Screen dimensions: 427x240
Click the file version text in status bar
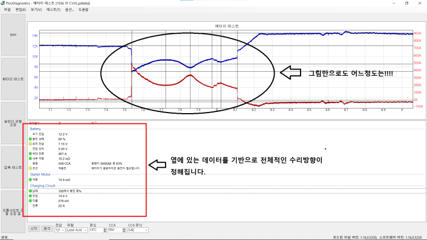click(x=354, y=237)
